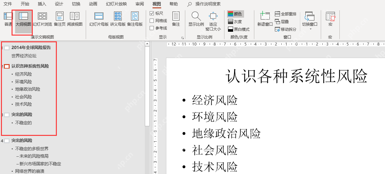The width and height of the screenshot is (385, 174).
Task: Click outline bullet 不稳定的多极世界
Action: [x=32, y=149]
